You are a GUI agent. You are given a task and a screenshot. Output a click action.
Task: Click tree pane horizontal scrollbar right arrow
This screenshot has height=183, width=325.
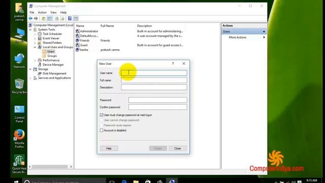click(71, 167)
